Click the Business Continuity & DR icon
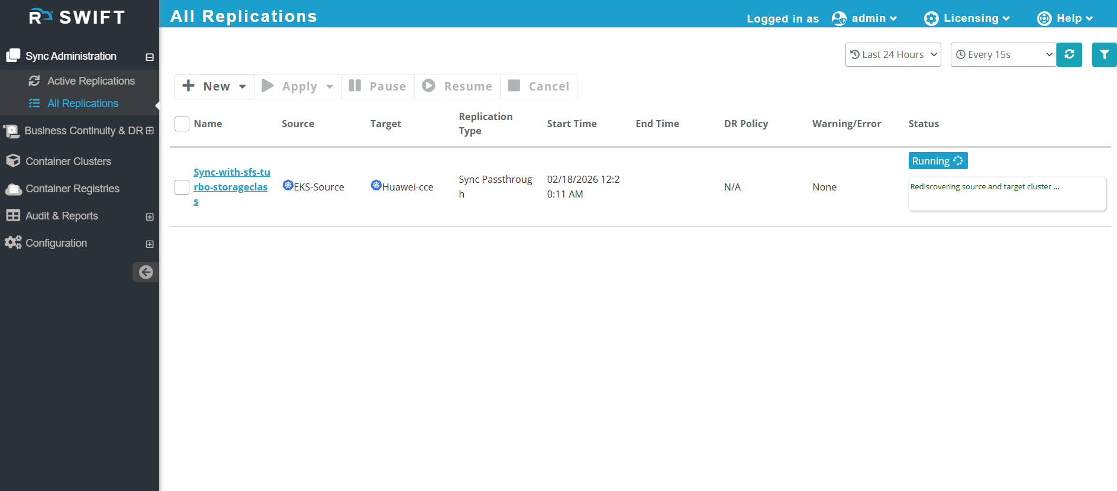The image size is (1117, 491). coord(12,131)
